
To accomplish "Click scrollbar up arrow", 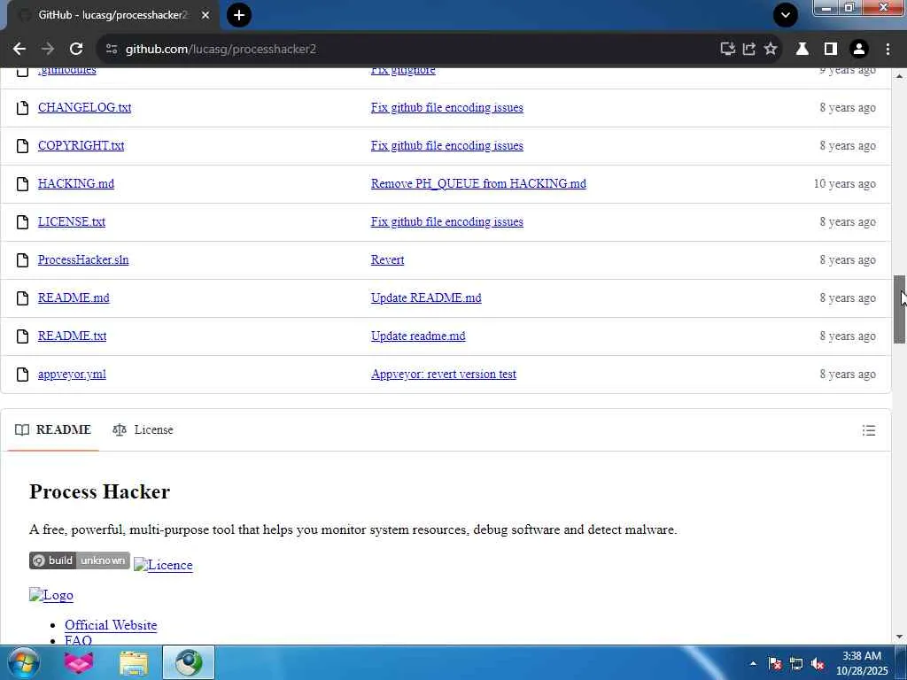I will tap(900, 76).
